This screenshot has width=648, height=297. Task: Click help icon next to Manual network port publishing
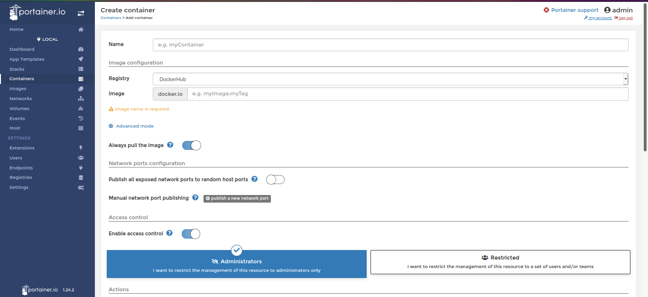[x=195, y=198]
